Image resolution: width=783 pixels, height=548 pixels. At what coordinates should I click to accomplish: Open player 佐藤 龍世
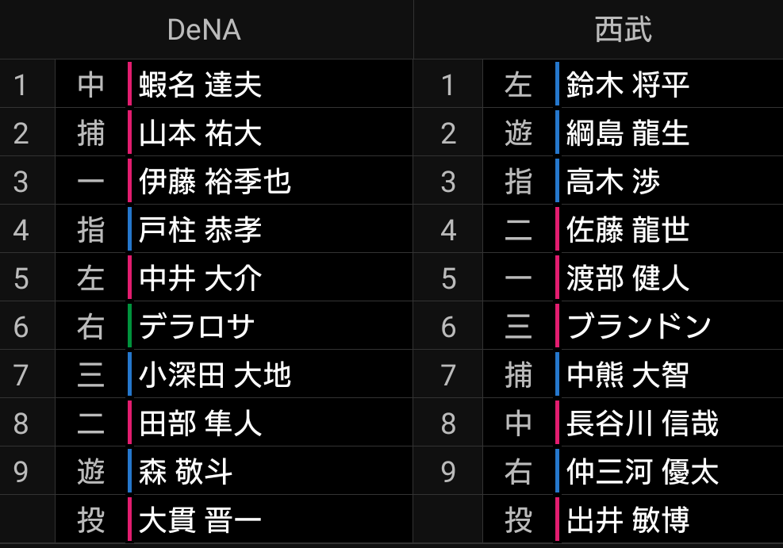628,229
